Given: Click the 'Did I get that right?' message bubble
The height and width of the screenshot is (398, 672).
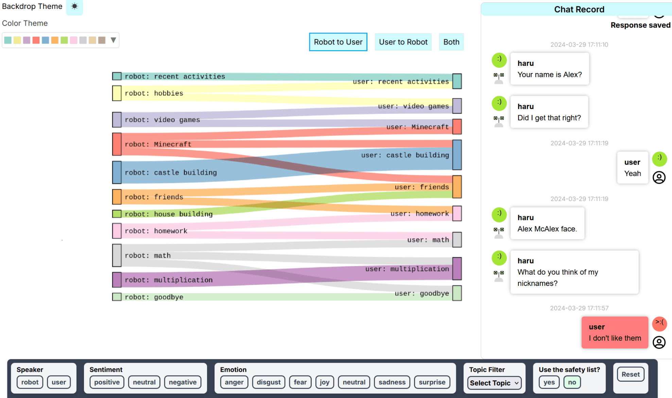Looking at the screenshot, I should tap(549, 112).
